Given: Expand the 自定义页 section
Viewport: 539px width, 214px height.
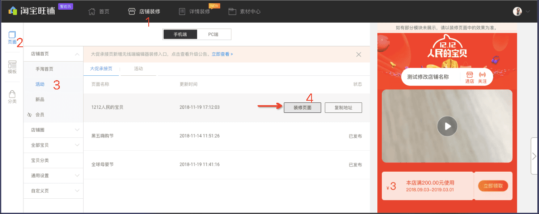Looking at the screenshot, I should point(53,191).
